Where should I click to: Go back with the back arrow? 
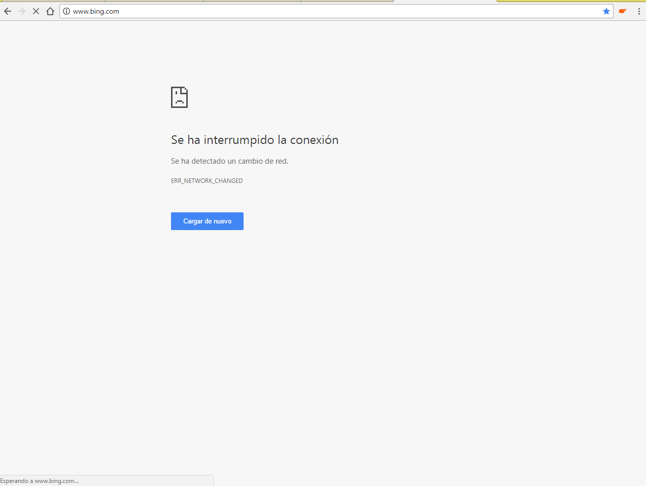[x=8, y=11]
